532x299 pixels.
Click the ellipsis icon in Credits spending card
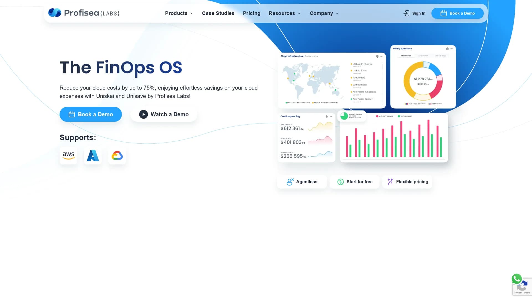(331, 117)
